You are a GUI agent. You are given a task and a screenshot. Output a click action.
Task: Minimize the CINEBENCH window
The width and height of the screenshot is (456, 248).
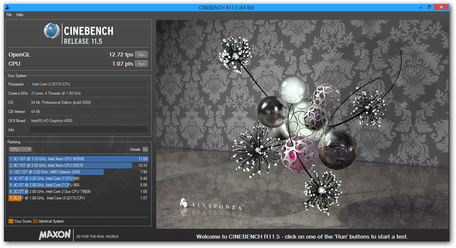420,7
